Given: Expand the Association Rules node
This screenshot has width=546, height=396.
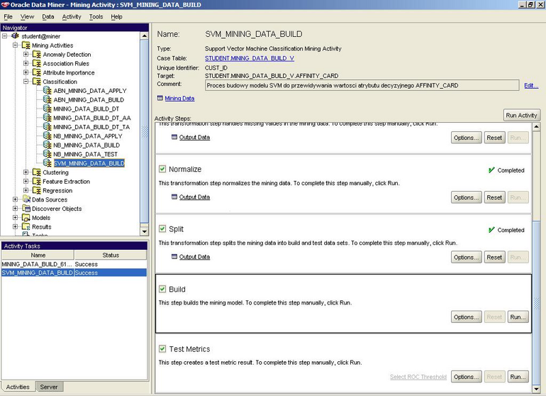Looking at the screenshot, I should 26,63.
